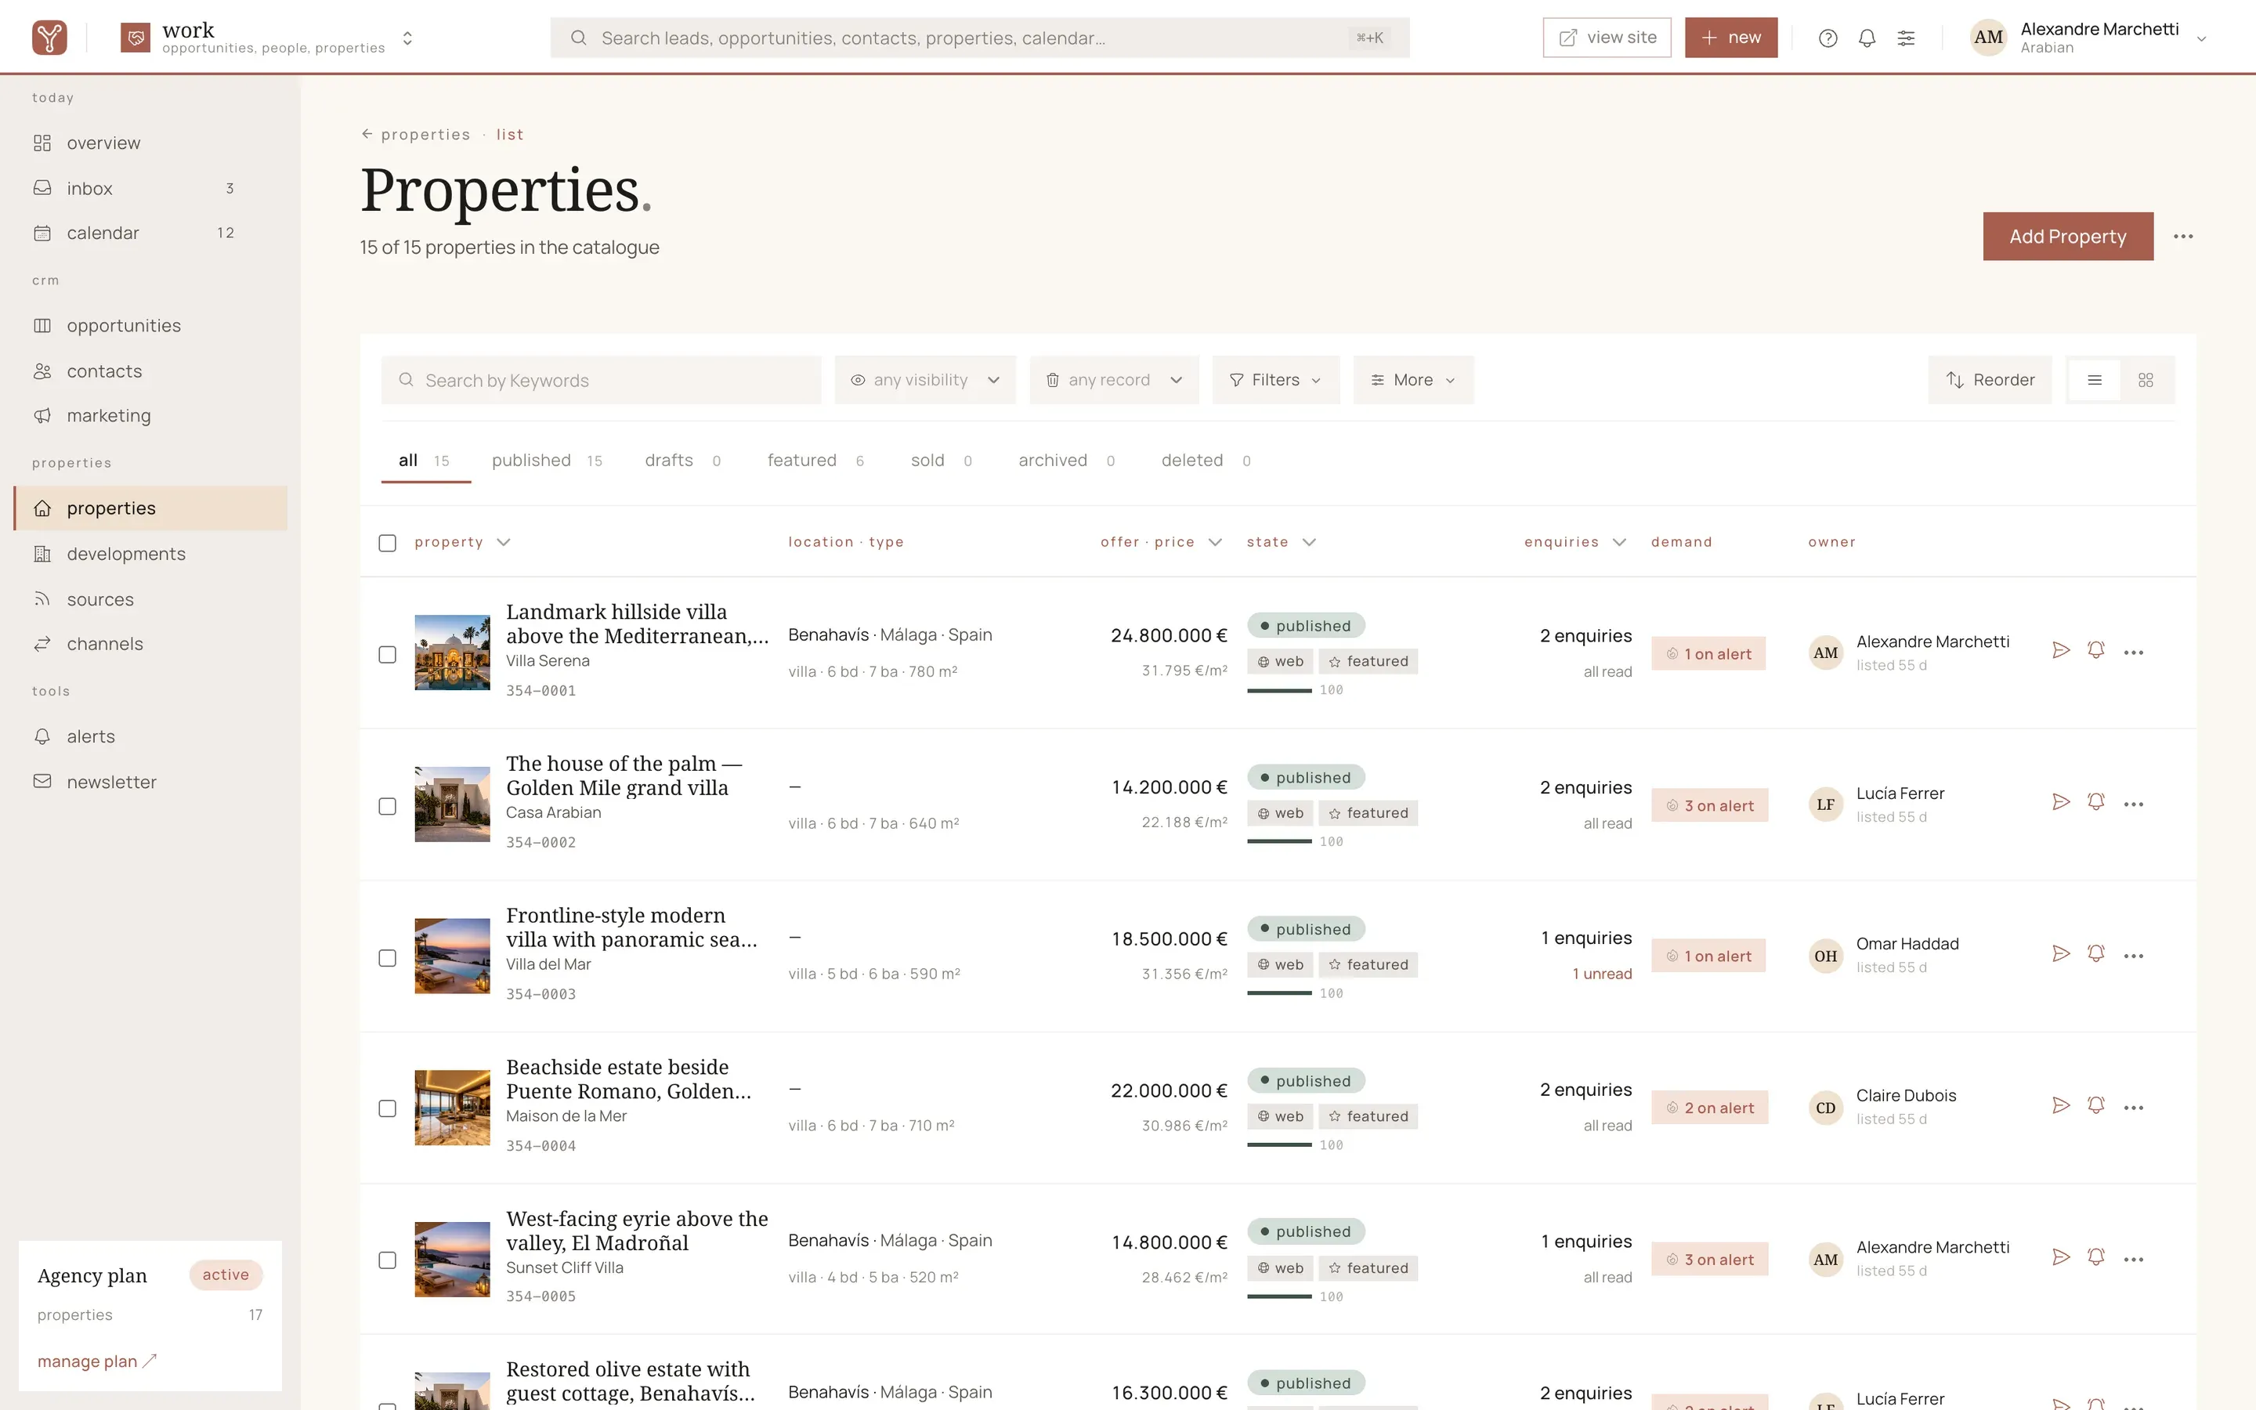The image size is (2256, 1410).
Task: Sort by the enquiries column header
Action: tap(1574, 542)
